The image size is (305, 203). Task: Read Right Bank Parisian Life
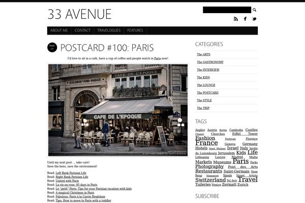[72, 177]
